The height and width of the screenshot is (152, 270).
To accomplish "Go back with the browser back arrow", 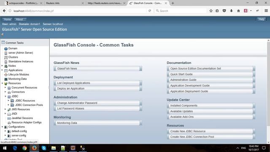I will 4,11.
